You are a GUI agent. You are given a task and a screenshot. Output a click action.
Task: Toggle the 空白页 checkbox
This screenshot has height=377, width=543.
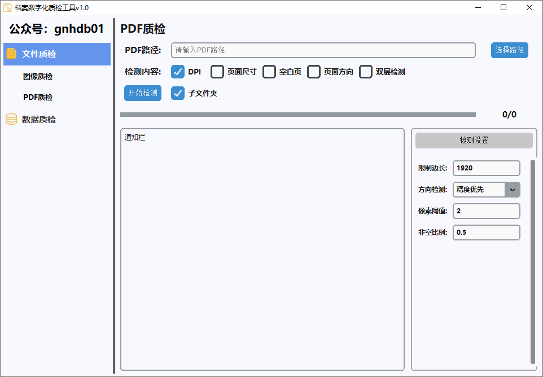(x=269, y=72)
